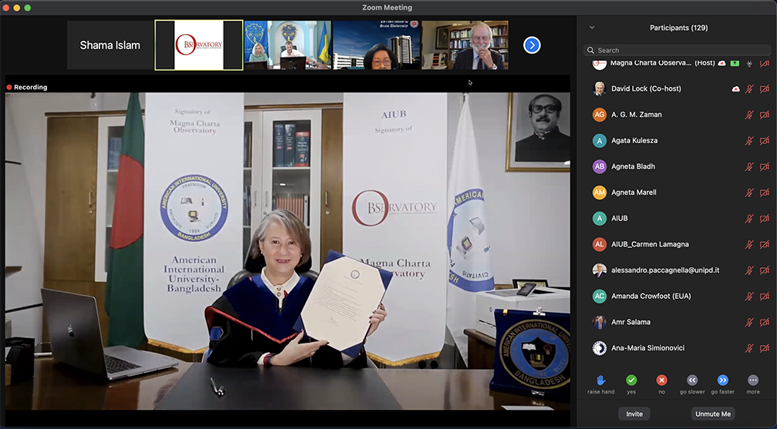This screenshot has width=777, height=429.
Task: Toggle the muted microphone for A. G. M. Zaman
Action: coord(748,115)
